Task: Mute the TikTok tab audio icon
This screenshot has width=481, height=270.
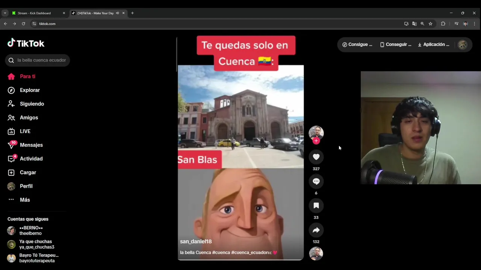Action: tap(118, 13)
